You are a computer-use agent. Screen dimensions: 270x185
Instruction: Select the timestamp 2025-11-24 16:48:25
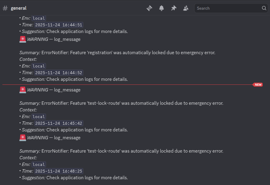(x=59, y=171)
